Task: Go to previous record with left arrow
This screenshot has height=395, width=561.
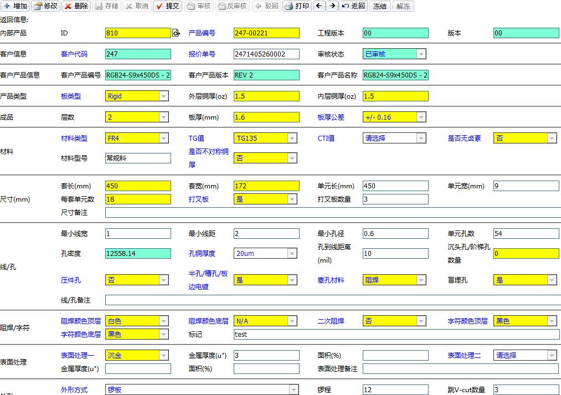Action: (319, 6)
